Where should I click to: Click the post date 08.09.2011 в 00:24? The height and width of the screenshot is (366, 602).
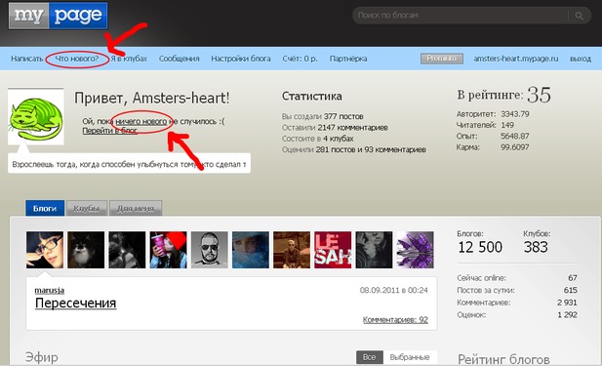393,290
